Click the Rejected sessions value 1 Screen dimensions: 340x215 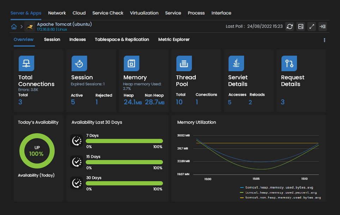coord(97,102)
